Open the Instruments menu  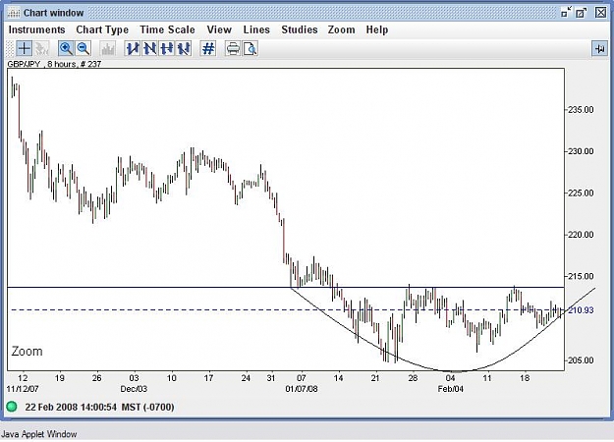click(36, 29)
